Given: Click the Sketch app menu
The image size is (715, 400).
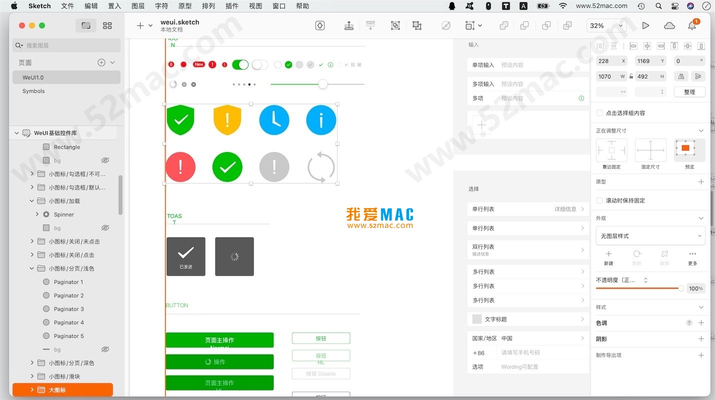Looking at the screenshot, I should [39, 6].
